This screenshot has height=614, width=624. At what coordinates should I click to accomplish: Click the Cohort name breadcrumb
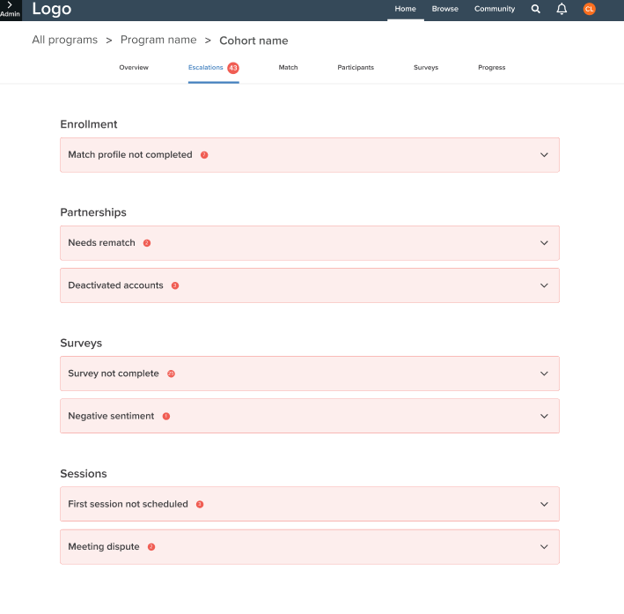(x=253, y=41)
